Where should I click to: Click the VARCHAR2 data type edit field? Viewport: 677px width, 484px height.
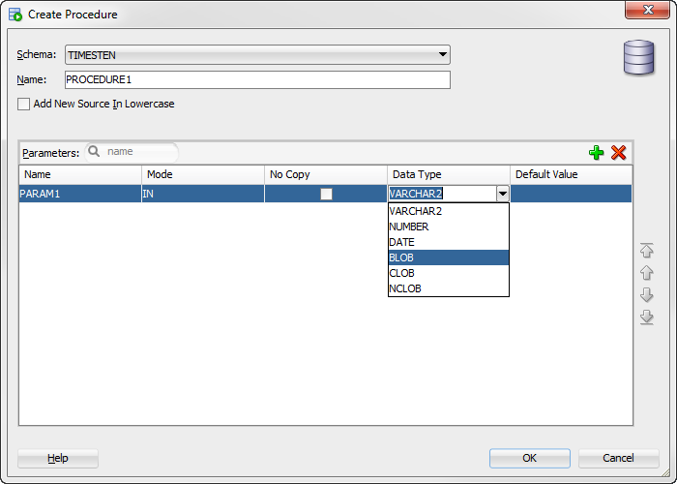(x=442, y=194)
